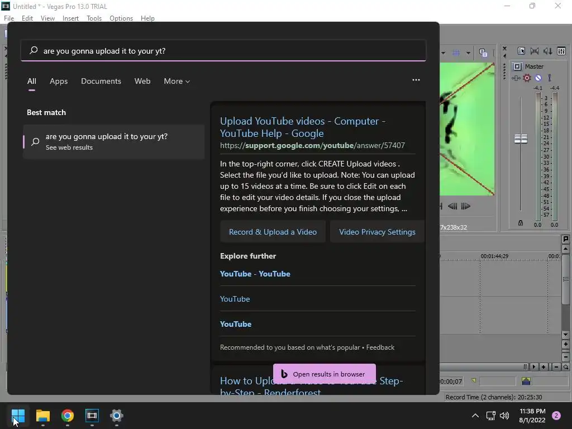The width and height of the screenshot is (572, 429).
Task: Open the 'YouTube - YouTube' link
Action: tap(255, 274)
